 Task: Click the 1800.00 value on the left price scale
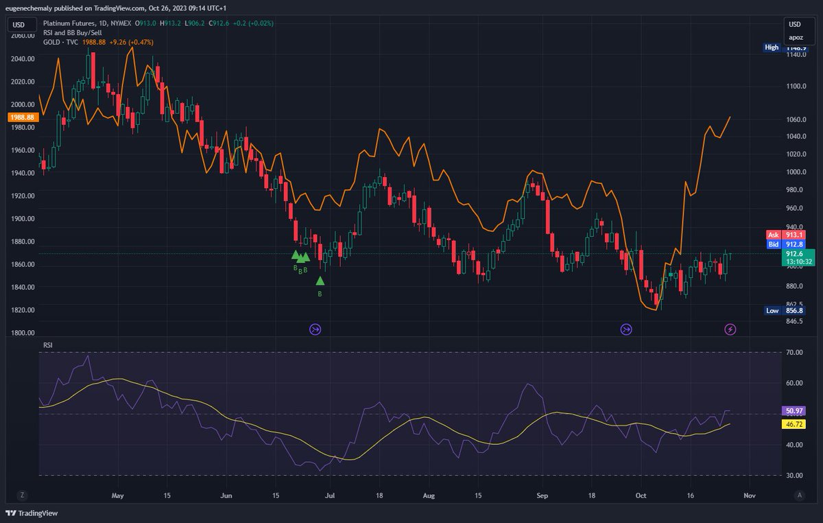[23, 333]
